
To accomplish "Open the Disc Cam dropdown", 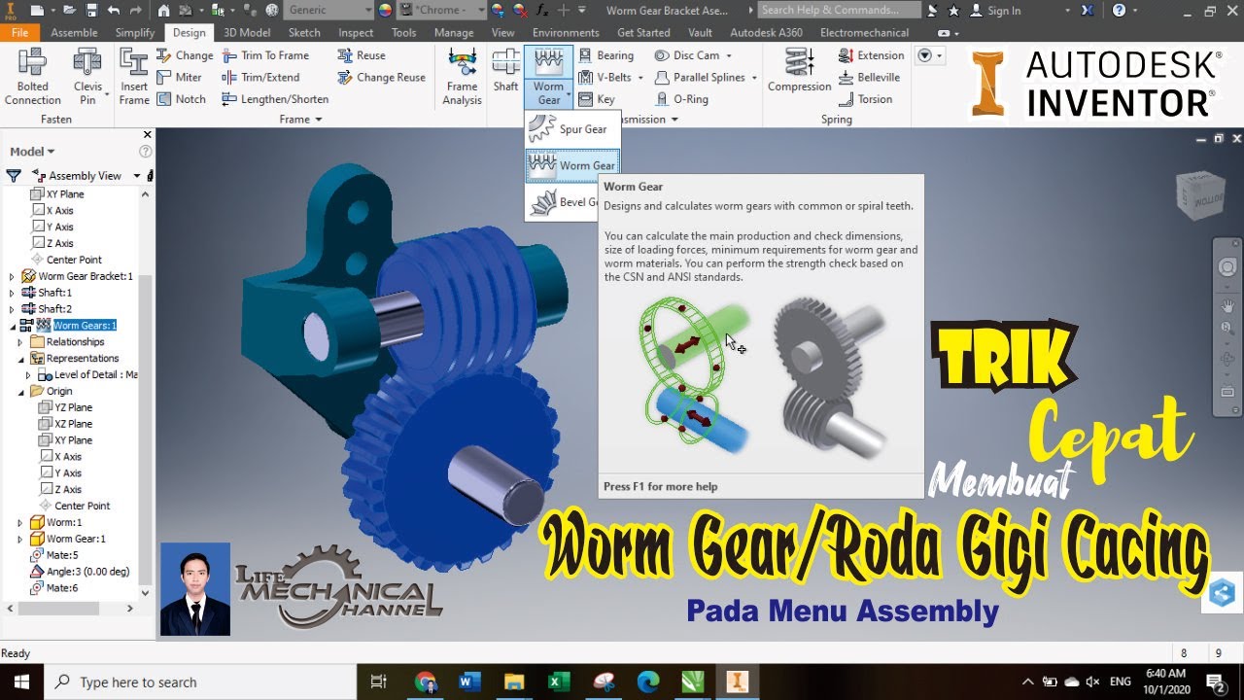I will point(728,56).
